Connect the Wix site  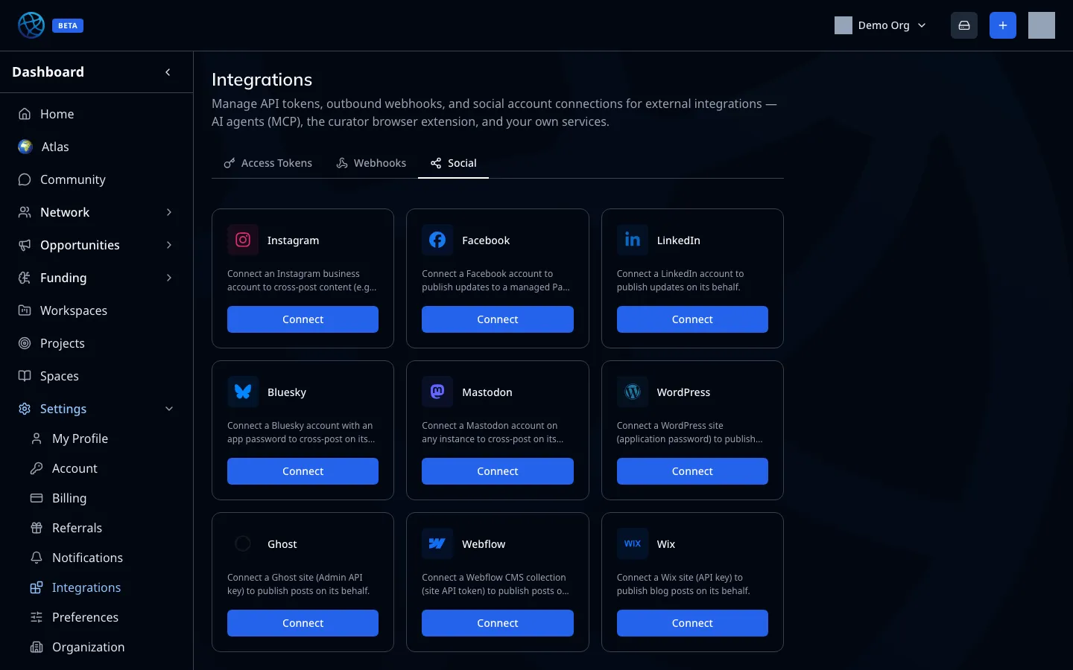click(692, 623)
